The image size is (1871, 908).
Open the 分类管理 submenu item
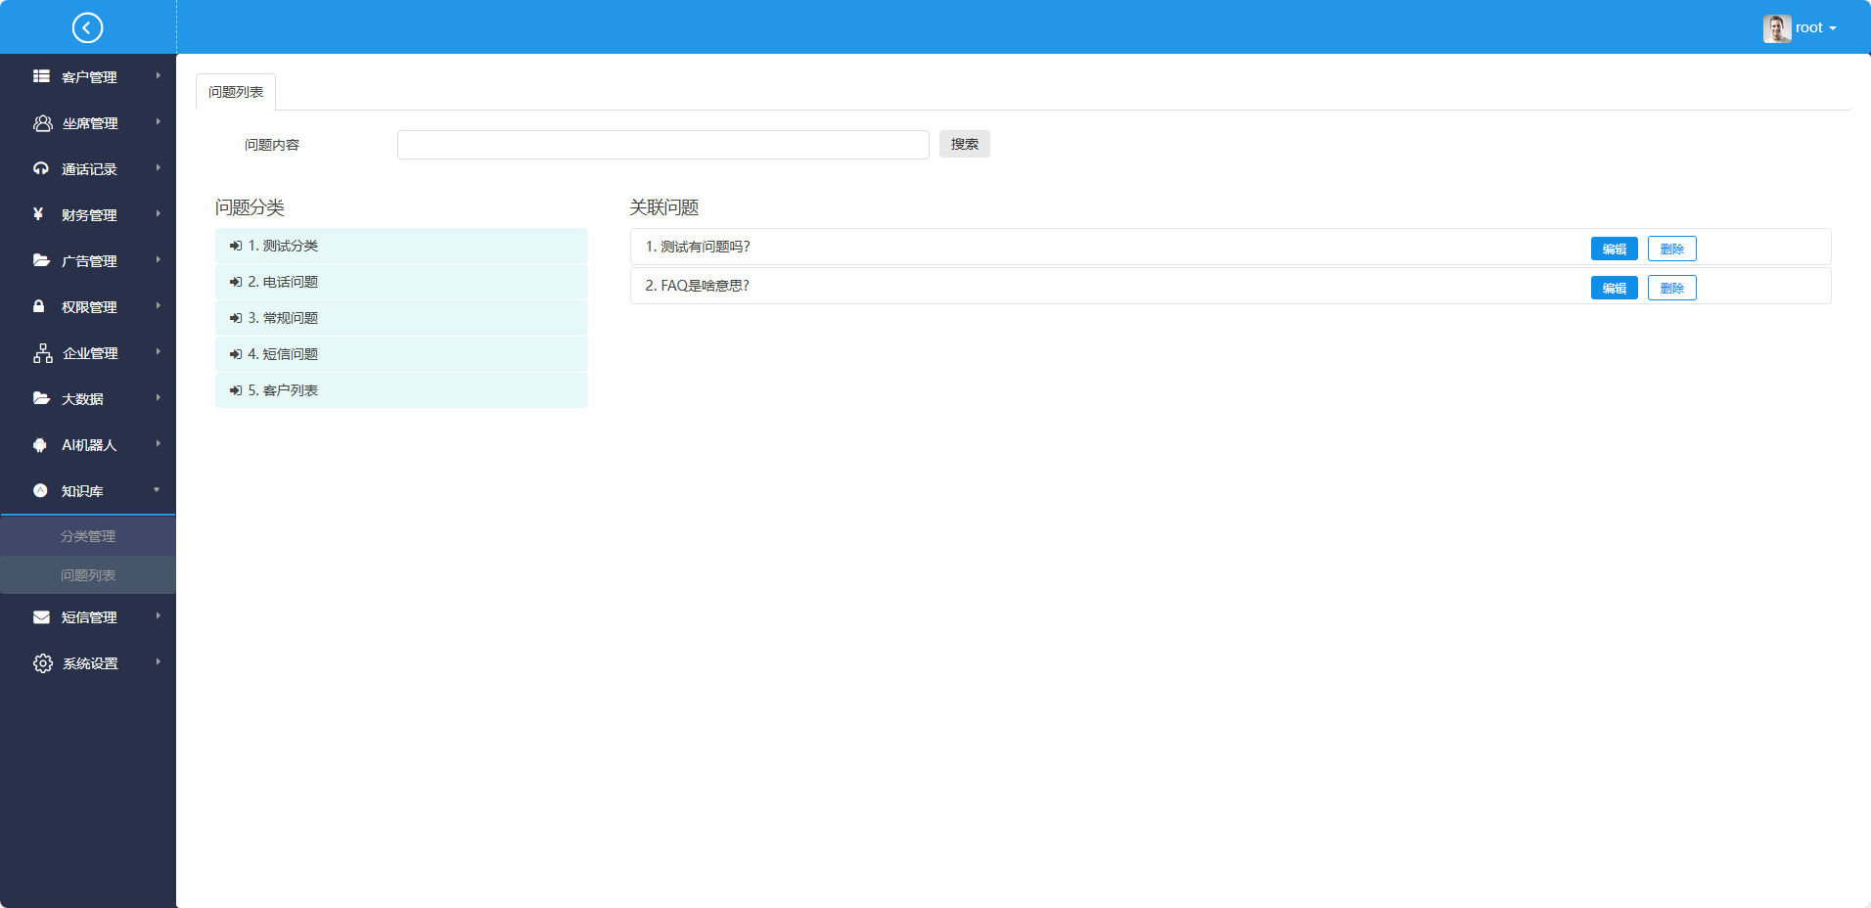pyautogui.click(x=88, y=536)
